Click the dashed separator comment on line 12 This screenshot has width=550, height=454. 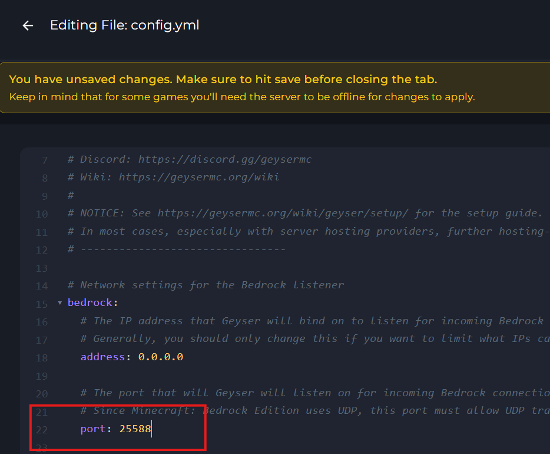183,249
